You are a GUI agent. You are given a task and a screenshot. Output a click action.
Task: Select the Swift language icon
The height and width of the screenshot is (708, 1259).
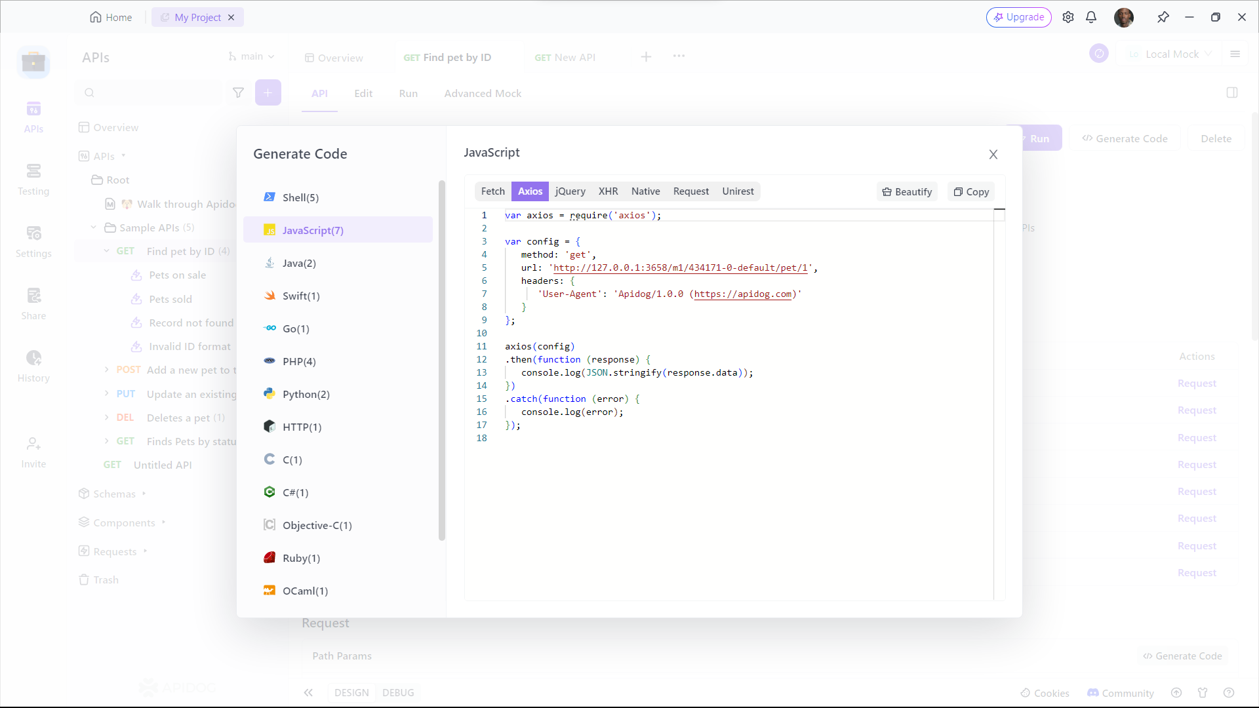(x=270, y=296)
